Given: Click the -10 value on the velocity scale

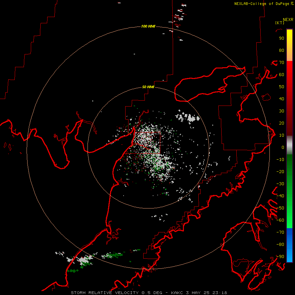Looking at the screenshot, I should 280,160.
